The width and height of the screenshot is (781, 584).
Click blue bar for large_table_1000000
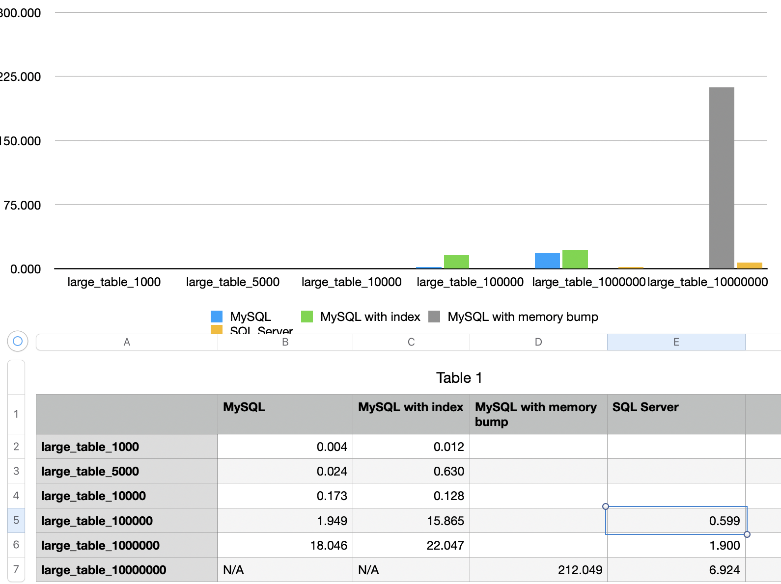point(547,261)
